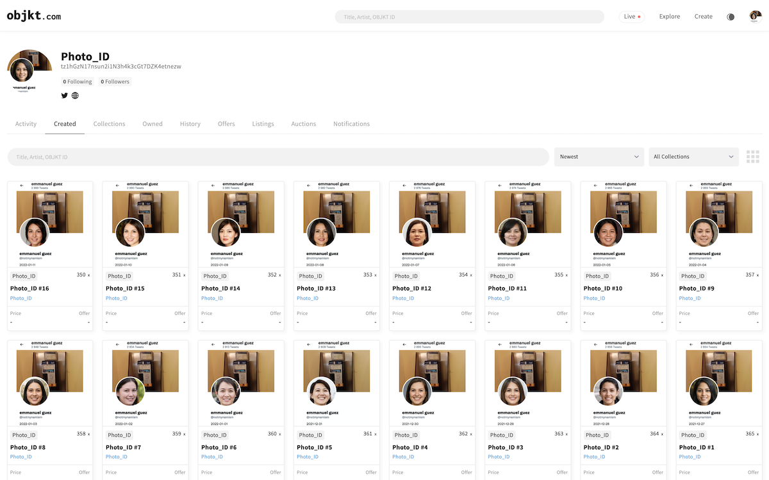
Task: Open the Offers tab
Action: coord(226,124)
